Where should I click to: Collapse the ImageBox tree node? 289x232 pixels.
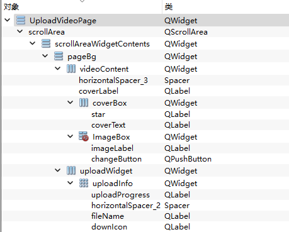pos(71,136)
